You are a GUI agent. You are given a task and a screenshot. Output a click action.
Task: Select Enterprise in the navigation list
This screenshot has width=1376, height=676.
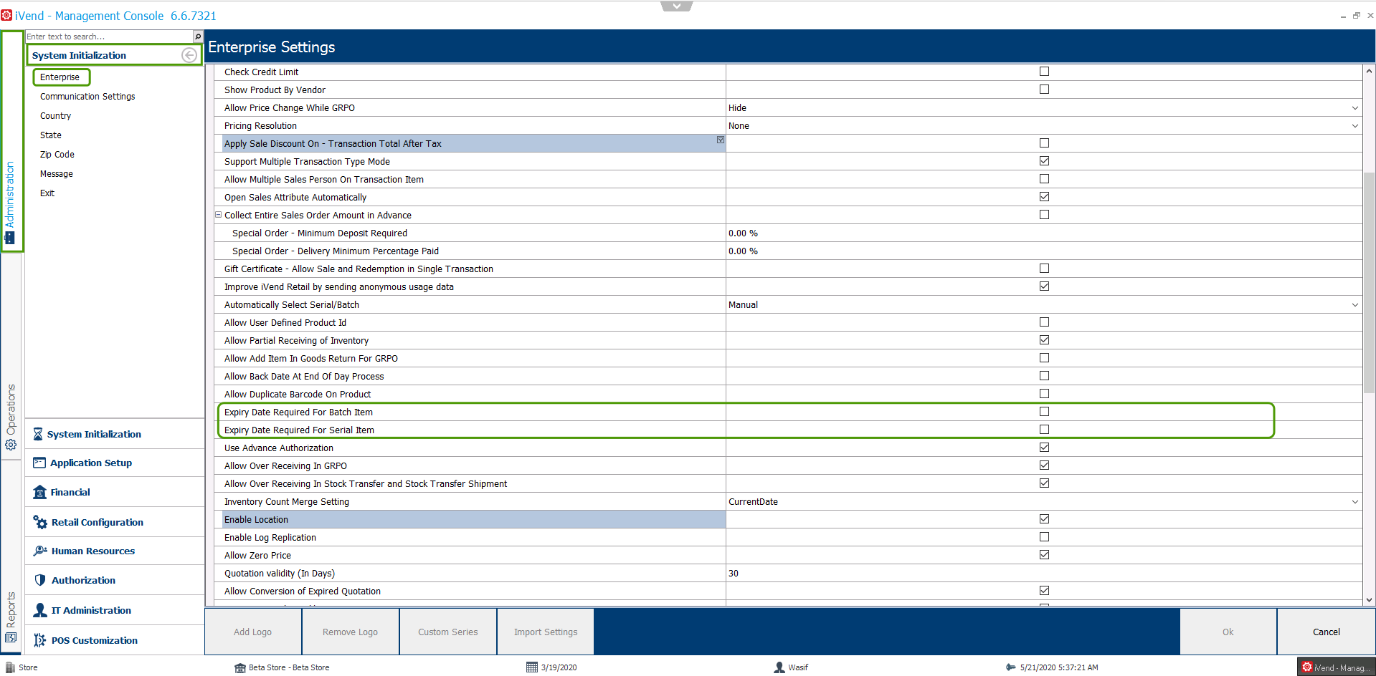tap(60, 77)
